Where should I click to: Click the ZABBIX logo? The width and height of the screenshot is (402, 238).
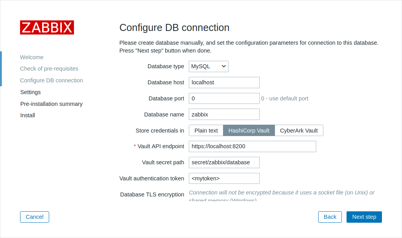click(47, 27)
